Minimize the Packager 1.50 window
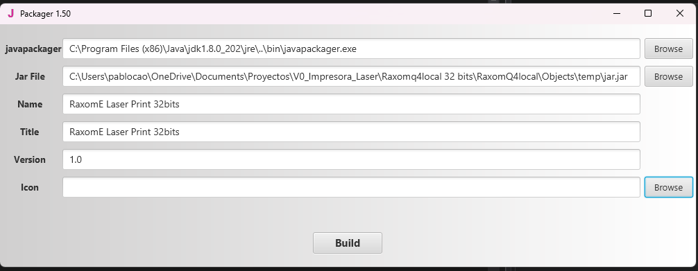 point(617,13)
